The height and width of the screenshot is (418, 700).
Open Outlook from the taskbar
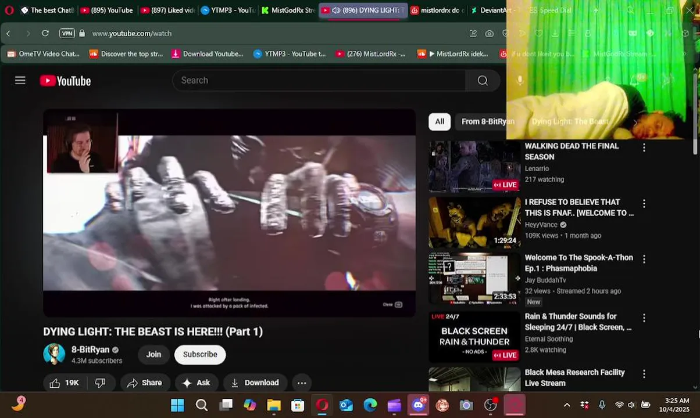tap(346, 405)
